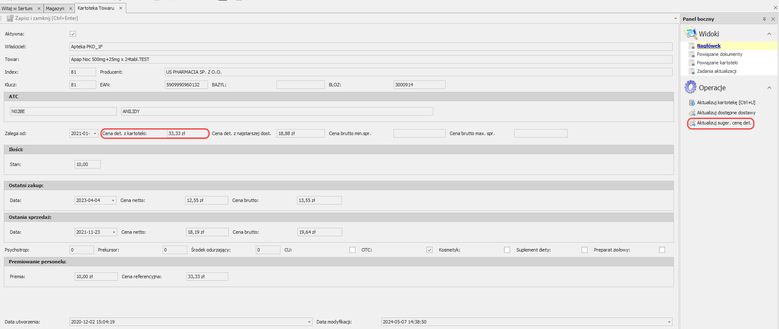Open the Zalega od date dropdown
This screenshot has width=779, height=329.
click(x=95, y=133)
